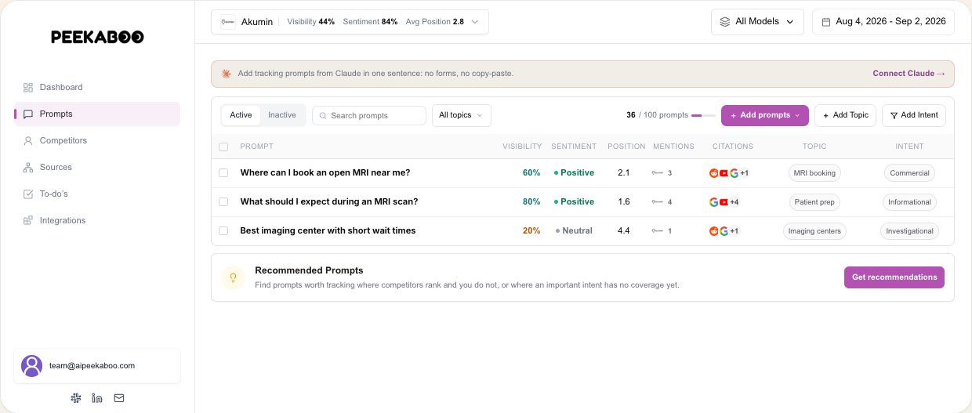Click the lightbulb icon in Recommended Prompts

[x=233, y=277]
